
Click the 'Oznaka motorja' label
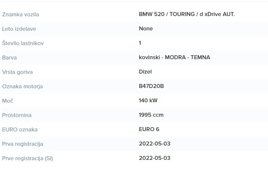[22, 86]
